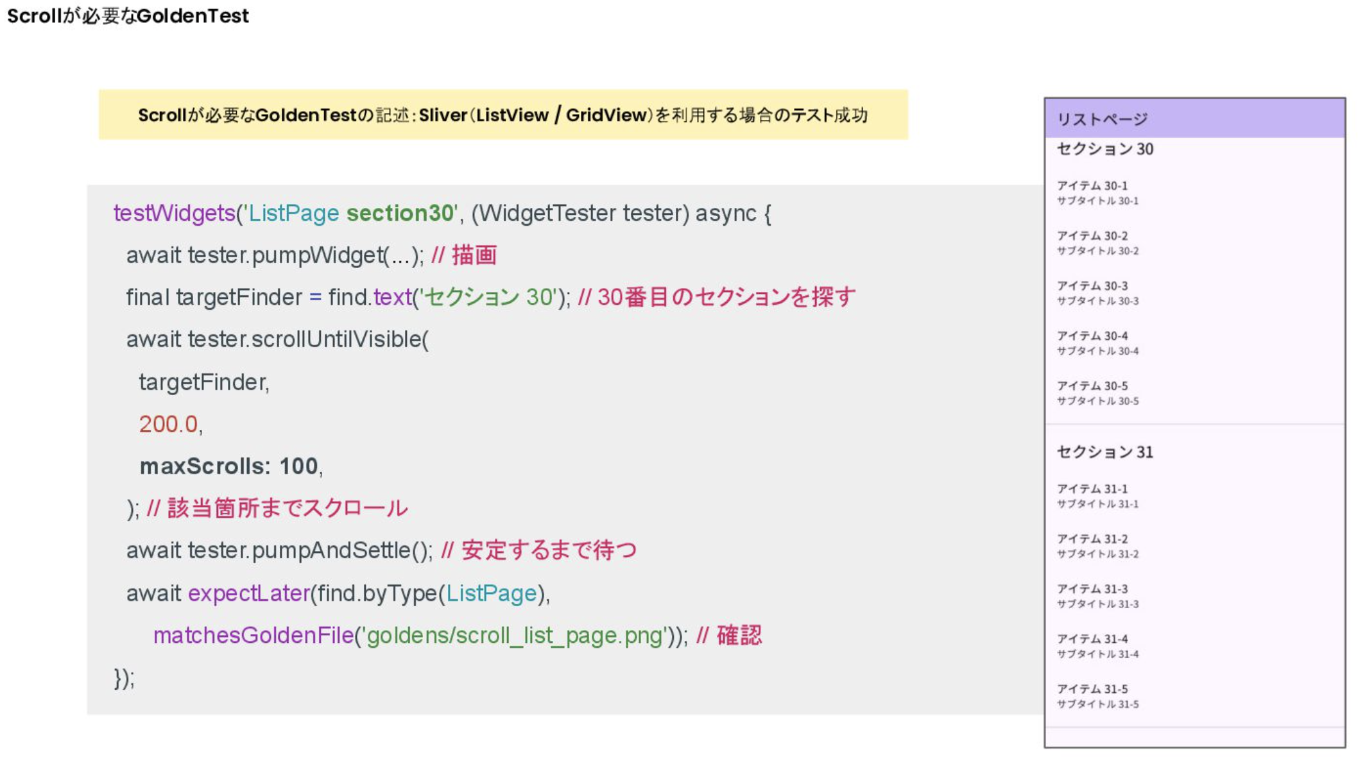Click the testWidgets keyword in code
Image resolution: width=1358 pixels, height=757 pixels.
click(x=174, y=214)
